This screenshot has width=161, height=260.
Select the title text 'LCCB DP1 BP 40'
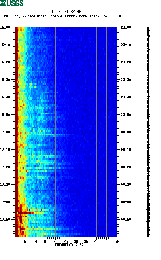click(x=66, y=12)
